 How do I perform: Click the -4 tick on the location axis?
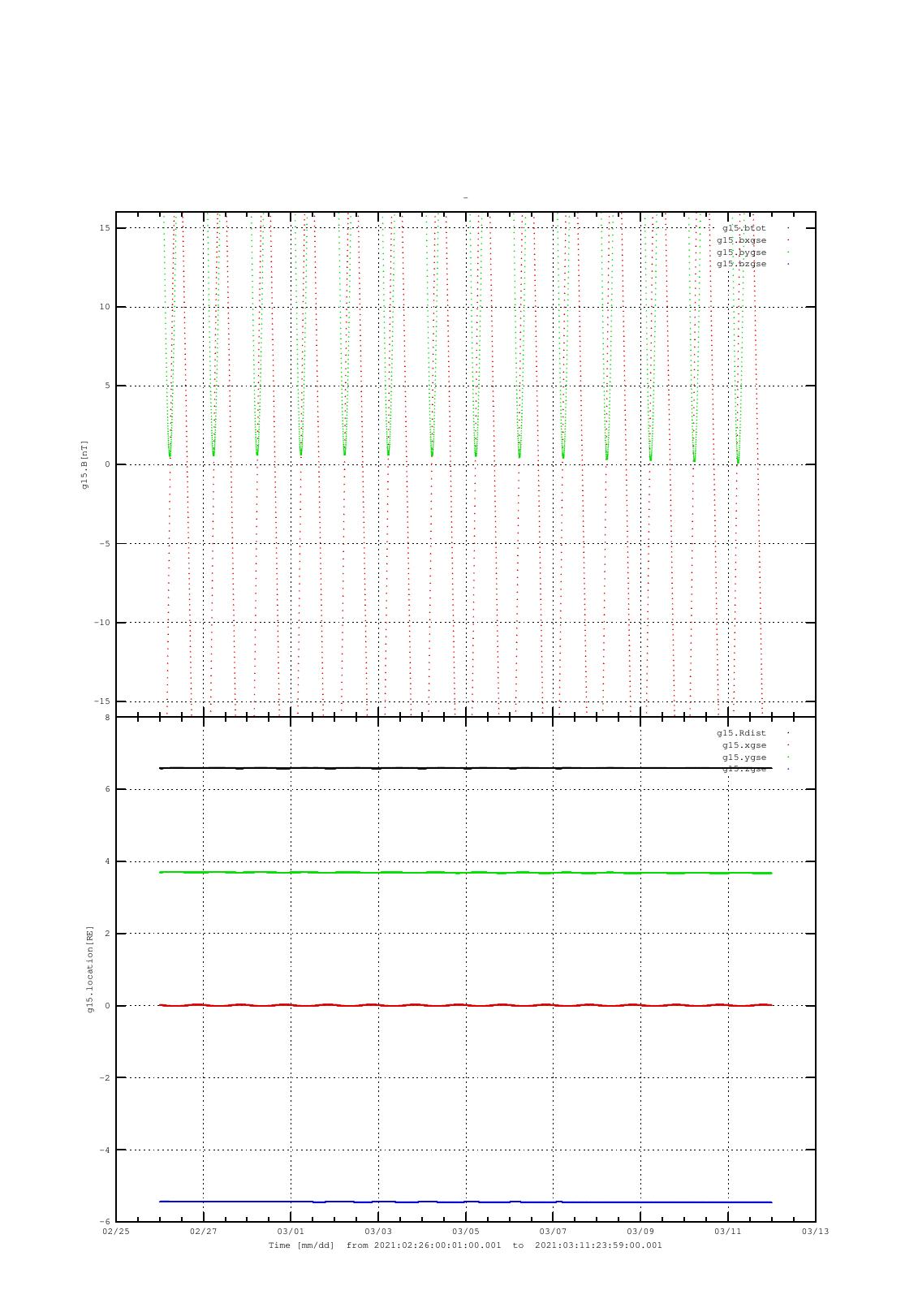(105, 1150)
